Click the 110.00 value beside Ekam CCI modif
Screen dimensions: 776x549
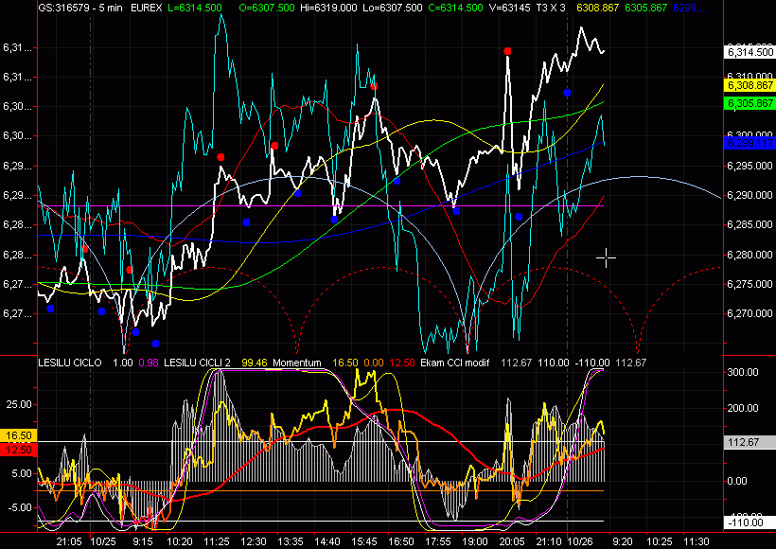tap(554, 363)
